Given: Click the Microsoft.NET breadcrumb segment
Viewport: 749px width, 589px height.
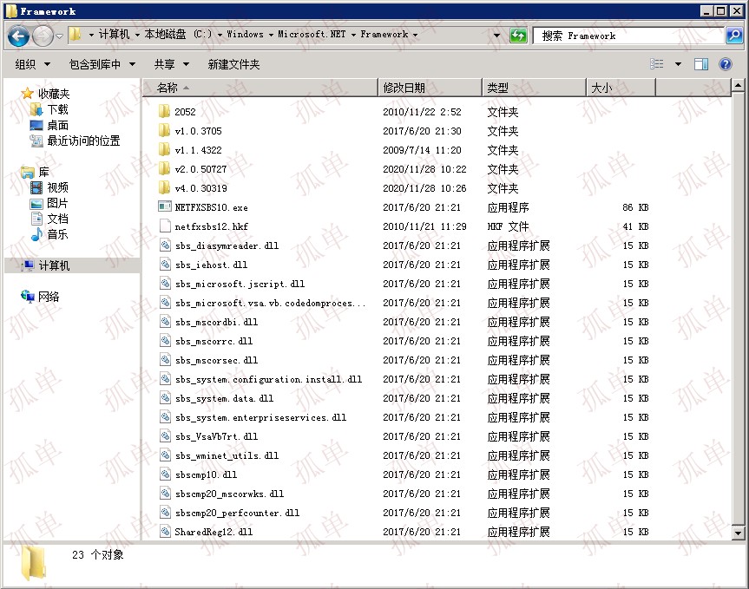Looking at the screenshot, I should pos(312,35).
